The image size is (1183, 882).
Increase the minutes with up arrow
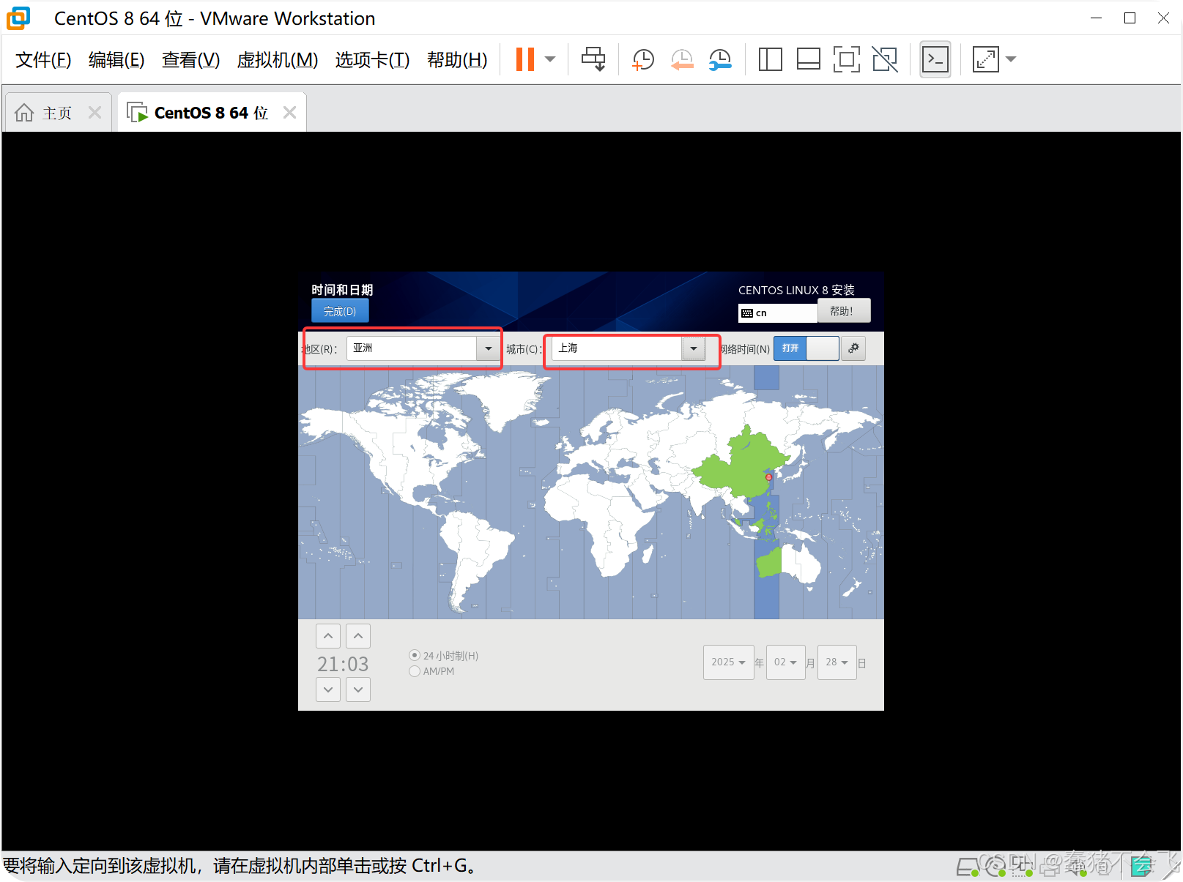tap(358, 636)
